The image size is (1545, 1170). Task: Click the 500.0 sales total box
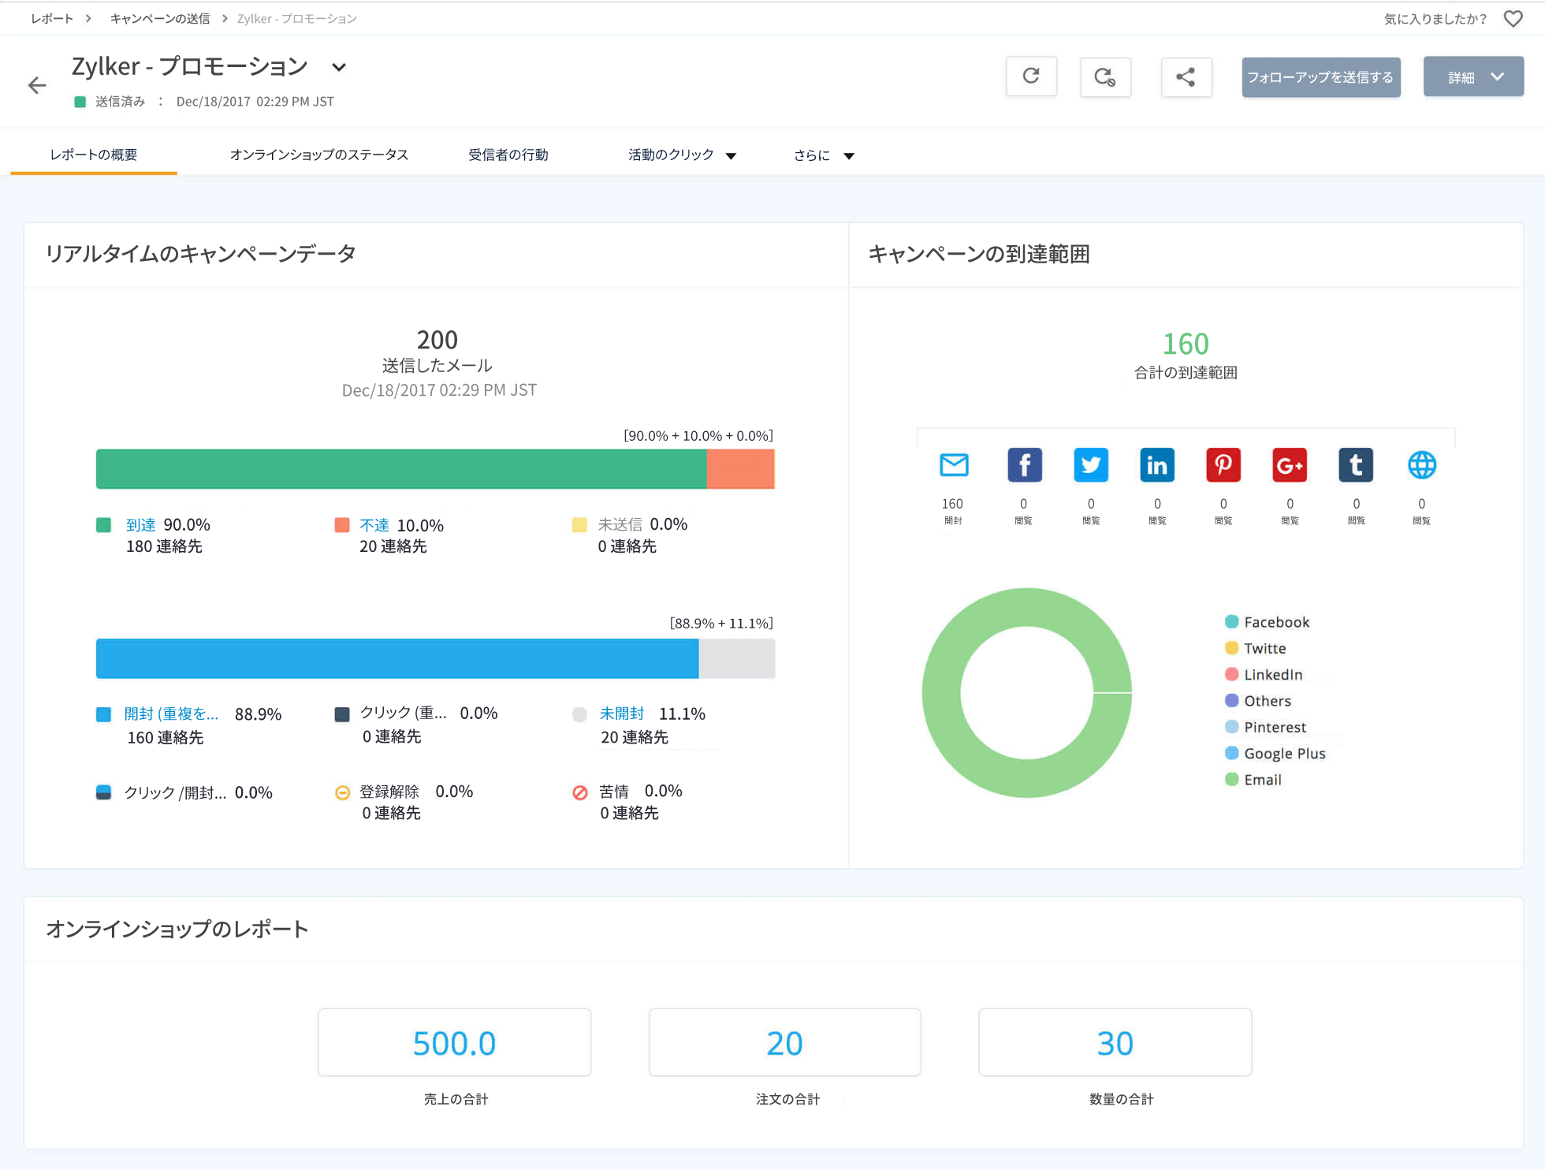point(455,1042)
